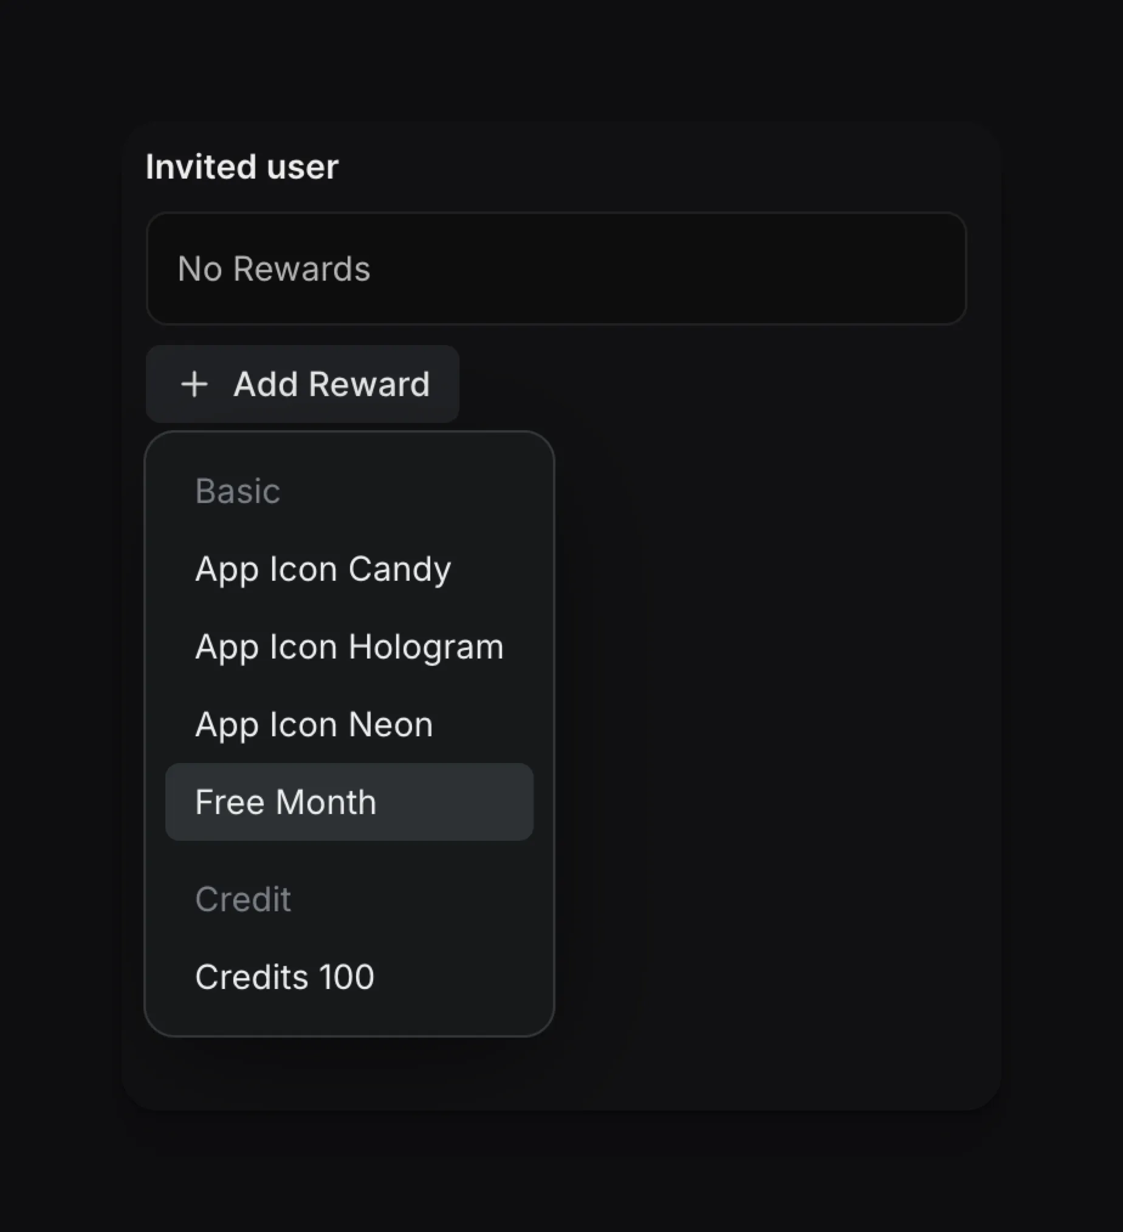Grant the Hologram app icon to invitee
The width and height of the screenshot is (1123, 1232).
coord(349,646)
